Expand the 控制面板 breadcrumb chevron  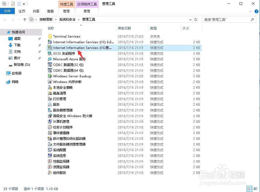coord(56,20)
